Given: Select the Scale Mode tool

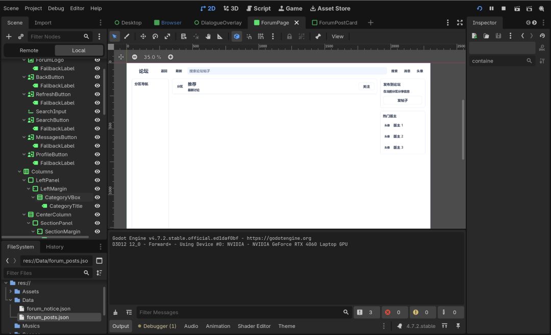Looking at the screenshot, I should click(x=167, y=37).
